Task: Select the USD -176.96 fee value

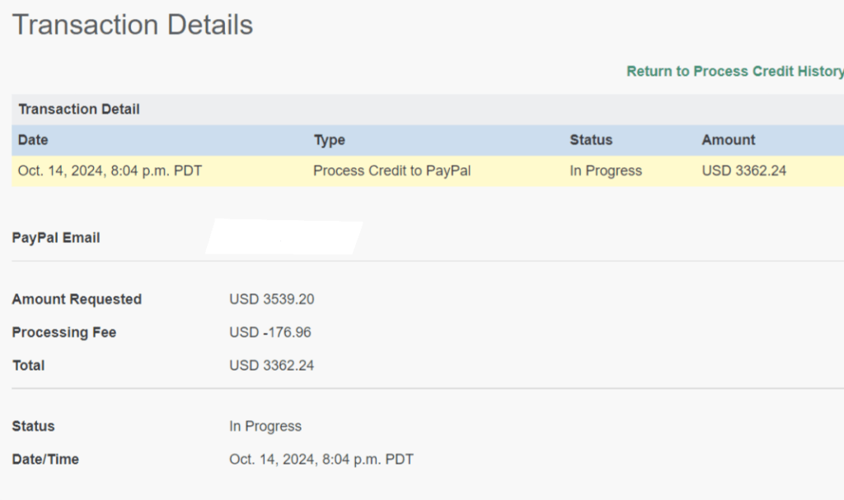Action: point(270,333)
